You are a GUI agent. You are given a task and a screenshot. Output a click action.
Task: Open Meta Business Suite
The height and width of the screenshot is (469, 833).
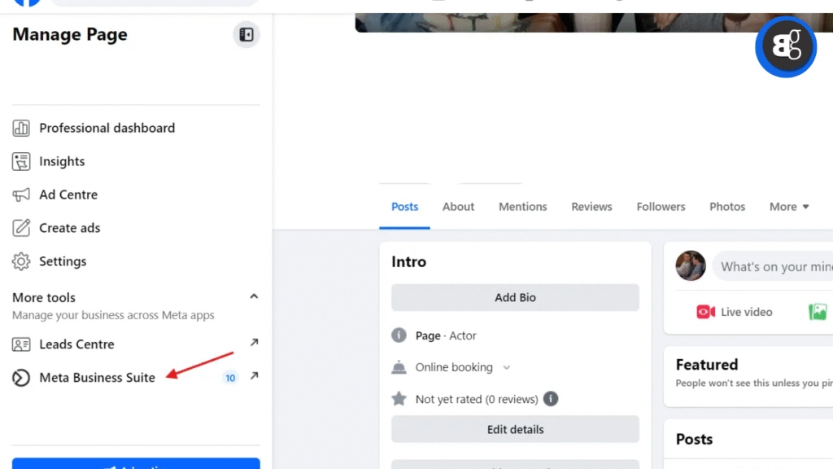[x=97, y=377]
